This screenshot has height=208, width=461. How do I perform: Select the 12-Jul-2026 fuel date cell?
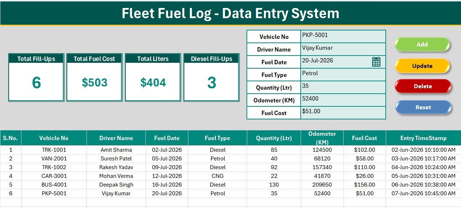(x=167, y=176)
